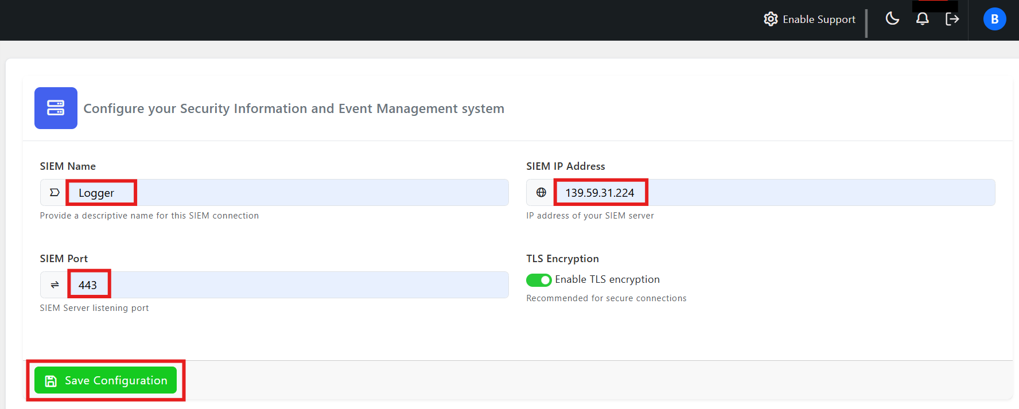1019x409 pixels.
Task: Click the globe icon in IP Address field
Action: 541,193
